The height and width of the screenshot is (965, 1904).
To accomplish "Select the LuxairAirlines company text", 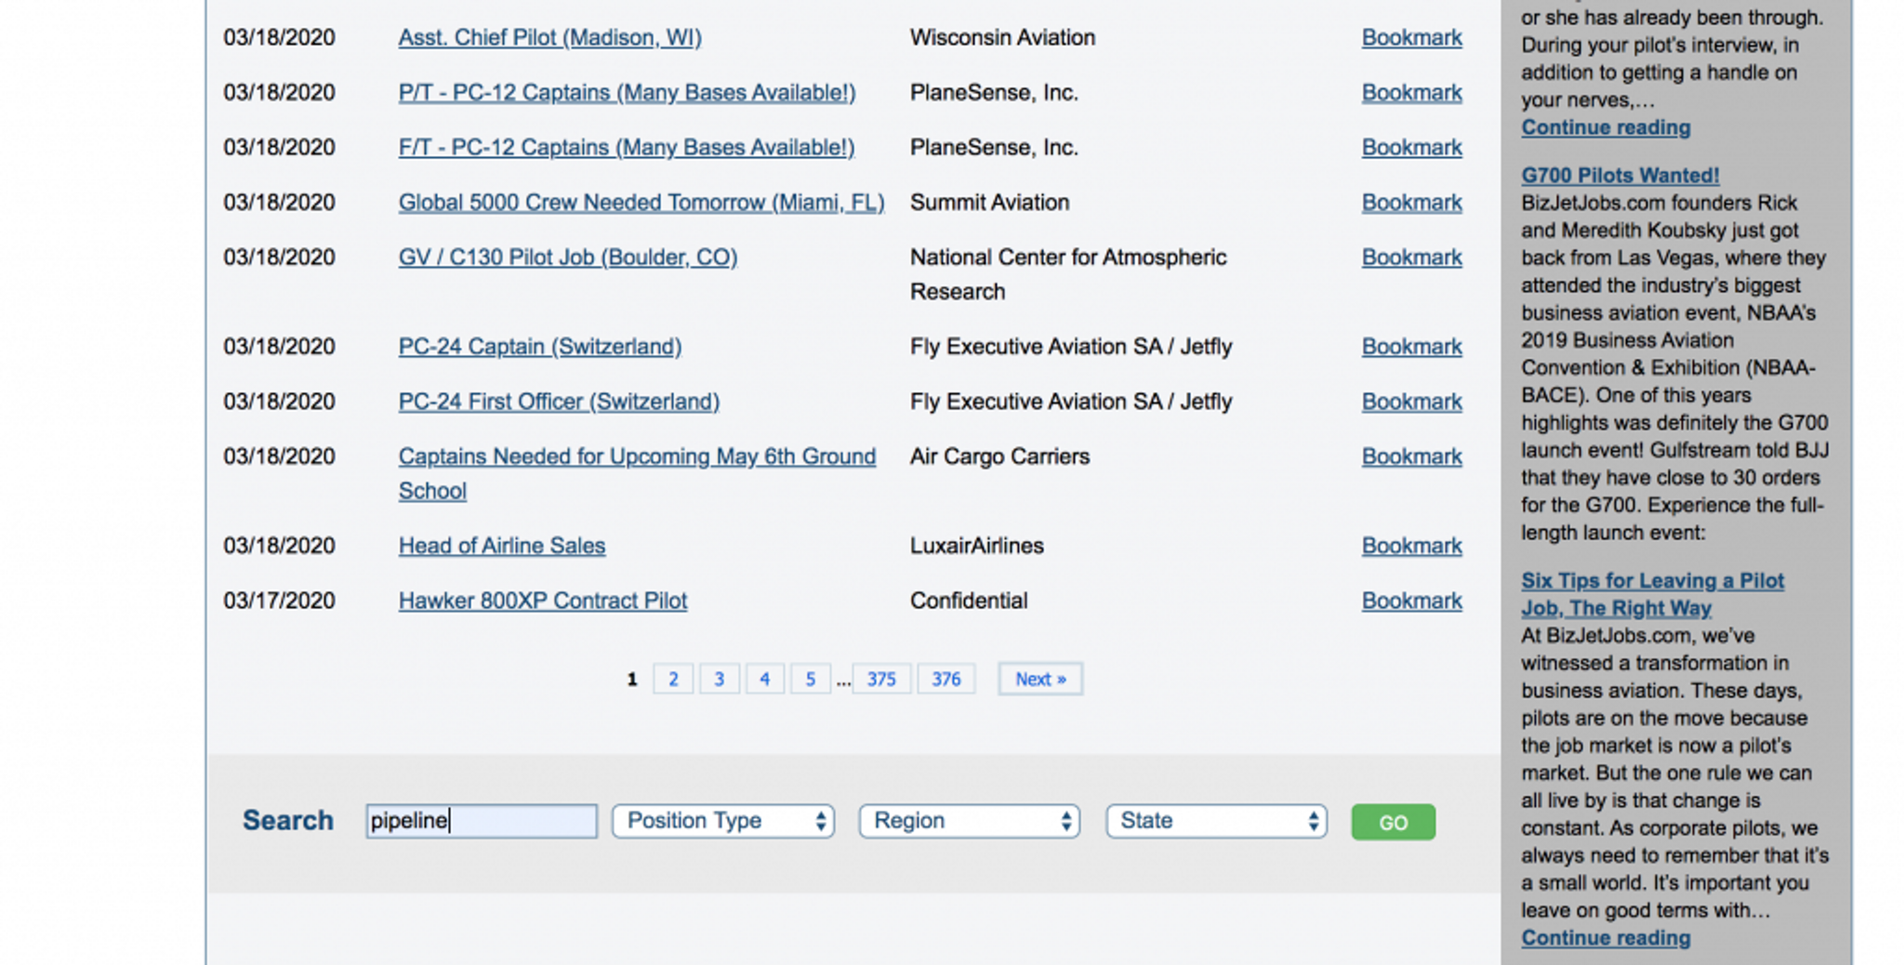I will (976, 545).
